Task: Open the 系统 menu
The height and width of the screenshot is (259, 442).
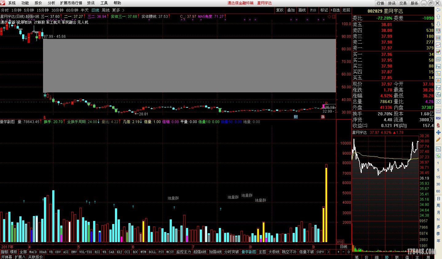Action: coord(12,3)
